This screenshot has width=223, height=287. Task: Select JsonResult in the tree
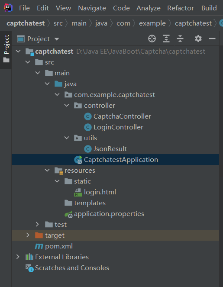pyautogui.click(x=110, y=149)
